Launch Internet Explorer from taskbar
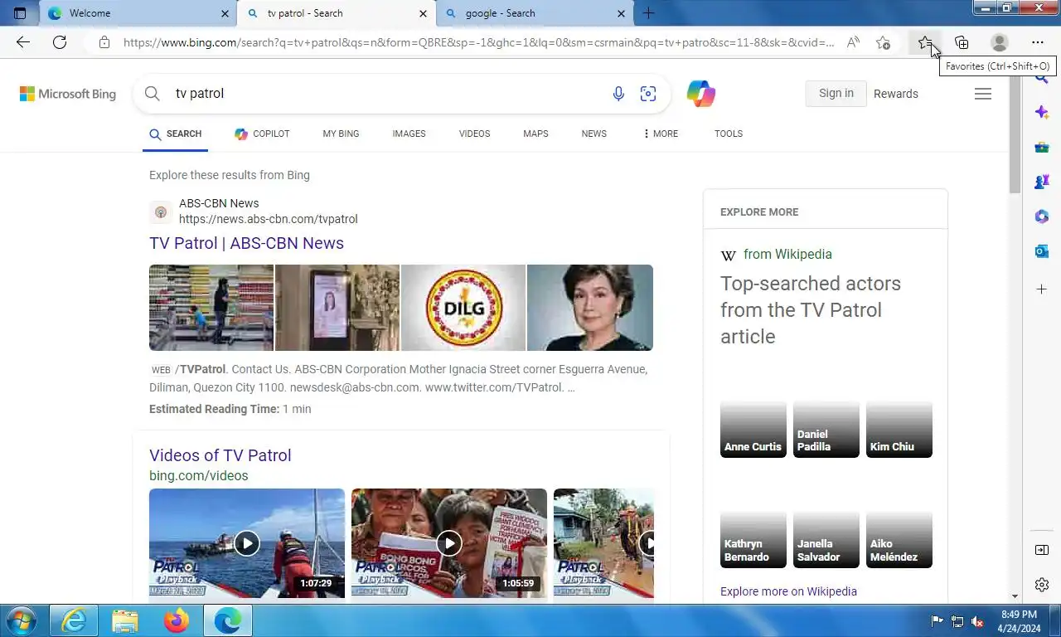The height and width of the screenshot is (637, 1061). pyautogui.click(x=74, y=620)
